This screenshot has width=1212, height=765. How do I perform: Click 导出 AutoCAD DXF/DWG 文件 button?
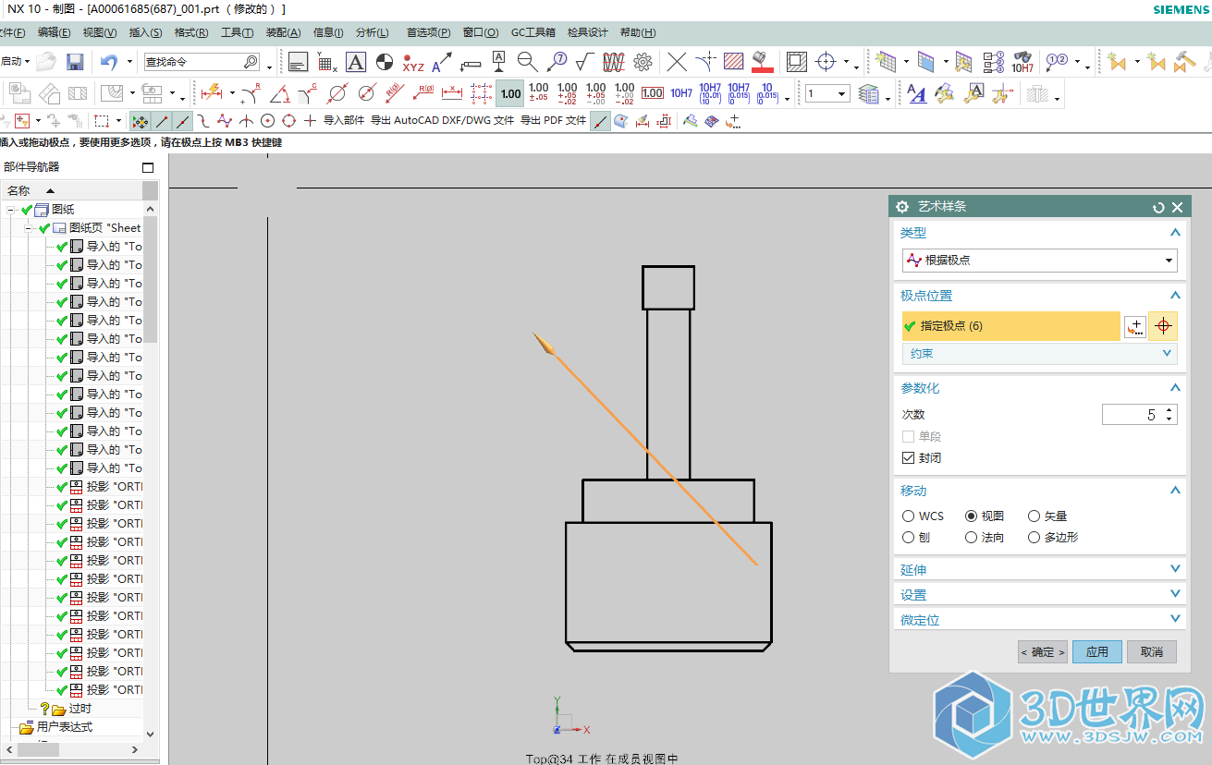point(443,120)
